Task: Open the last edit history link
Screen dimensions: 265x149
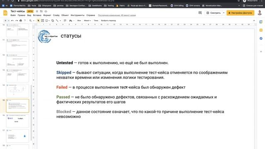Action: click(117, 15)
